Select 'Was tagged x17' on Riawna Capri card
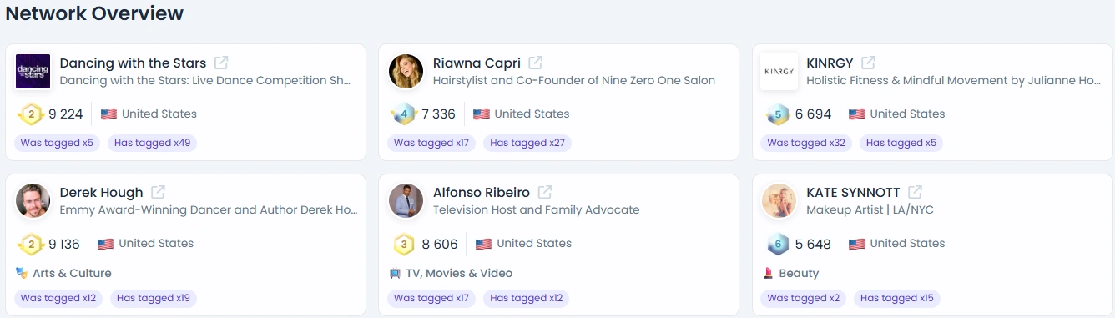Image resolution: width=1115 pixels, height=318 pixels. coord(431,143)
